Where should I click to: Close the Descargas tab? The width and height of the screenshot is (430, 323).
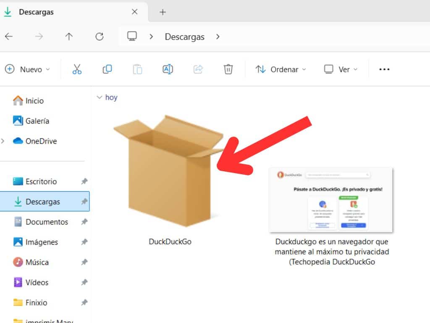[134, 12]
